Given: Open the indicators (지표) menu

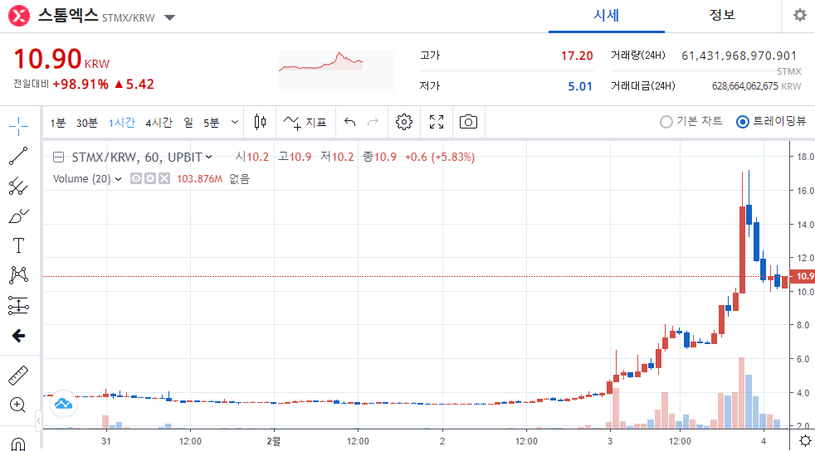Looking at the screenshot, I should click(305, 123).
